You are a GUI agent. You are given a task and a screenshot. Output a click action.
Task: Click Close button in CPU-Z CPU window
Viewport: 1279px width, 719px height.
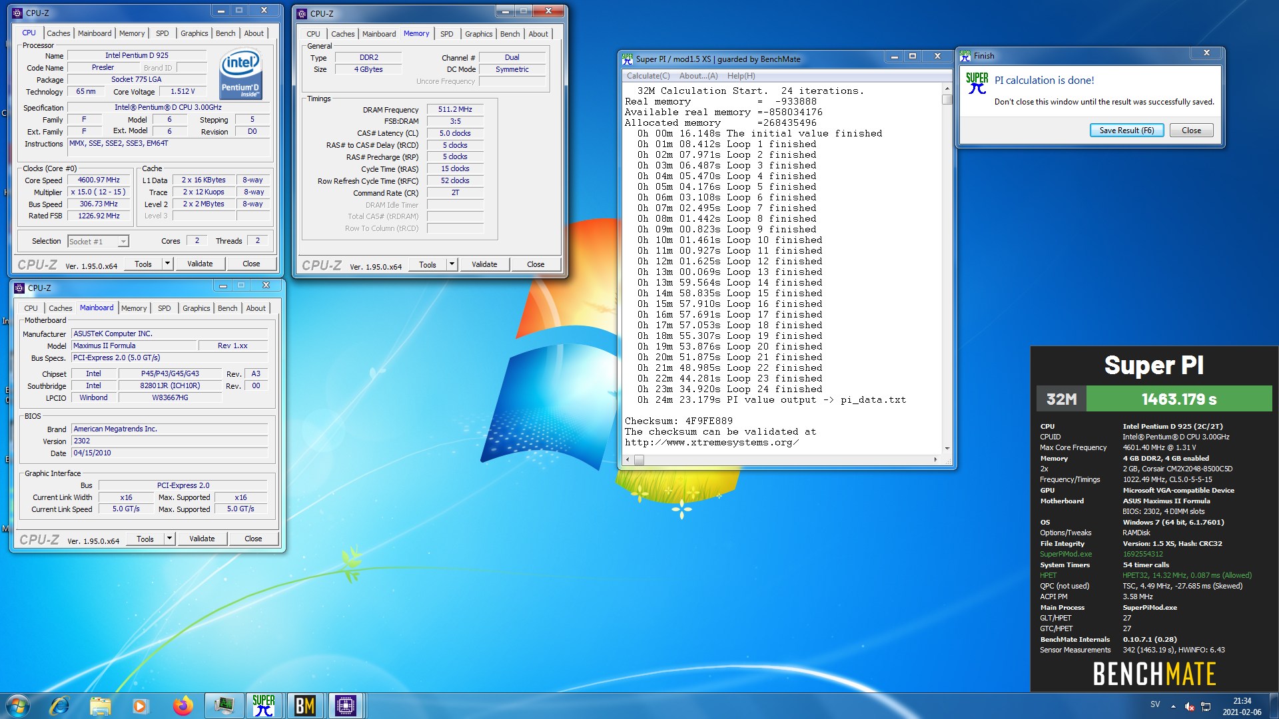251,264
